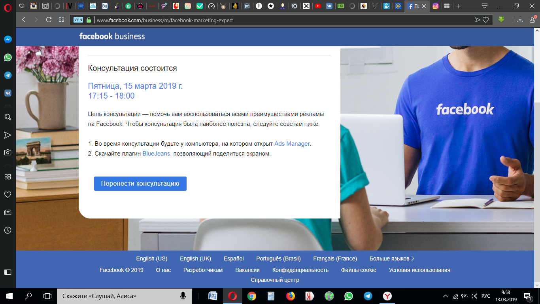Viewport: 540px width, 304px height.
Task: Open the account profile icon
Action: click(x=532, y=20)
